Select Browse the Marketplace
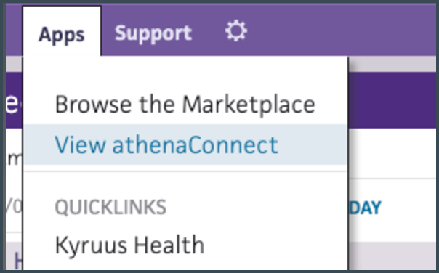 click(x=185, y=105)
